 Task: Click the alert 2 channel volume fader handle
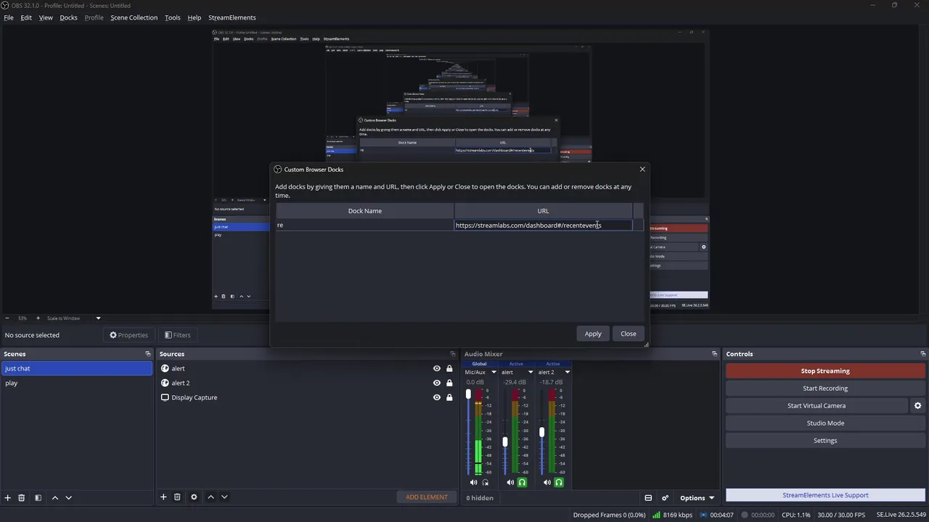tap(541, 432)
